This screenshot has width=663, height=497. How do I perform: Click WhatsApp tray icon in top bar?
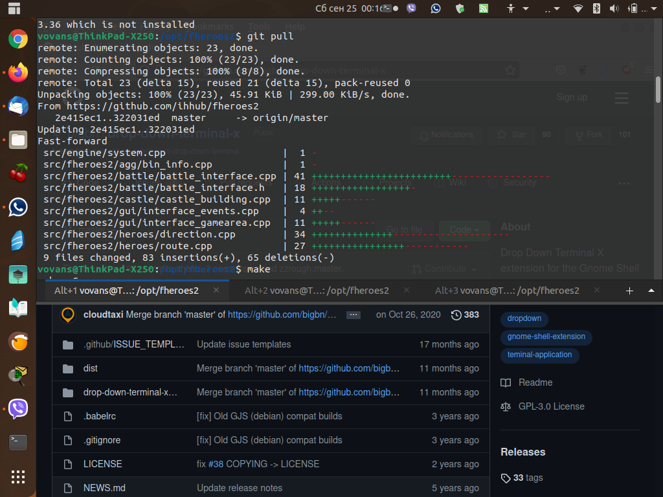pyautogui.click(x=436, y=8)
